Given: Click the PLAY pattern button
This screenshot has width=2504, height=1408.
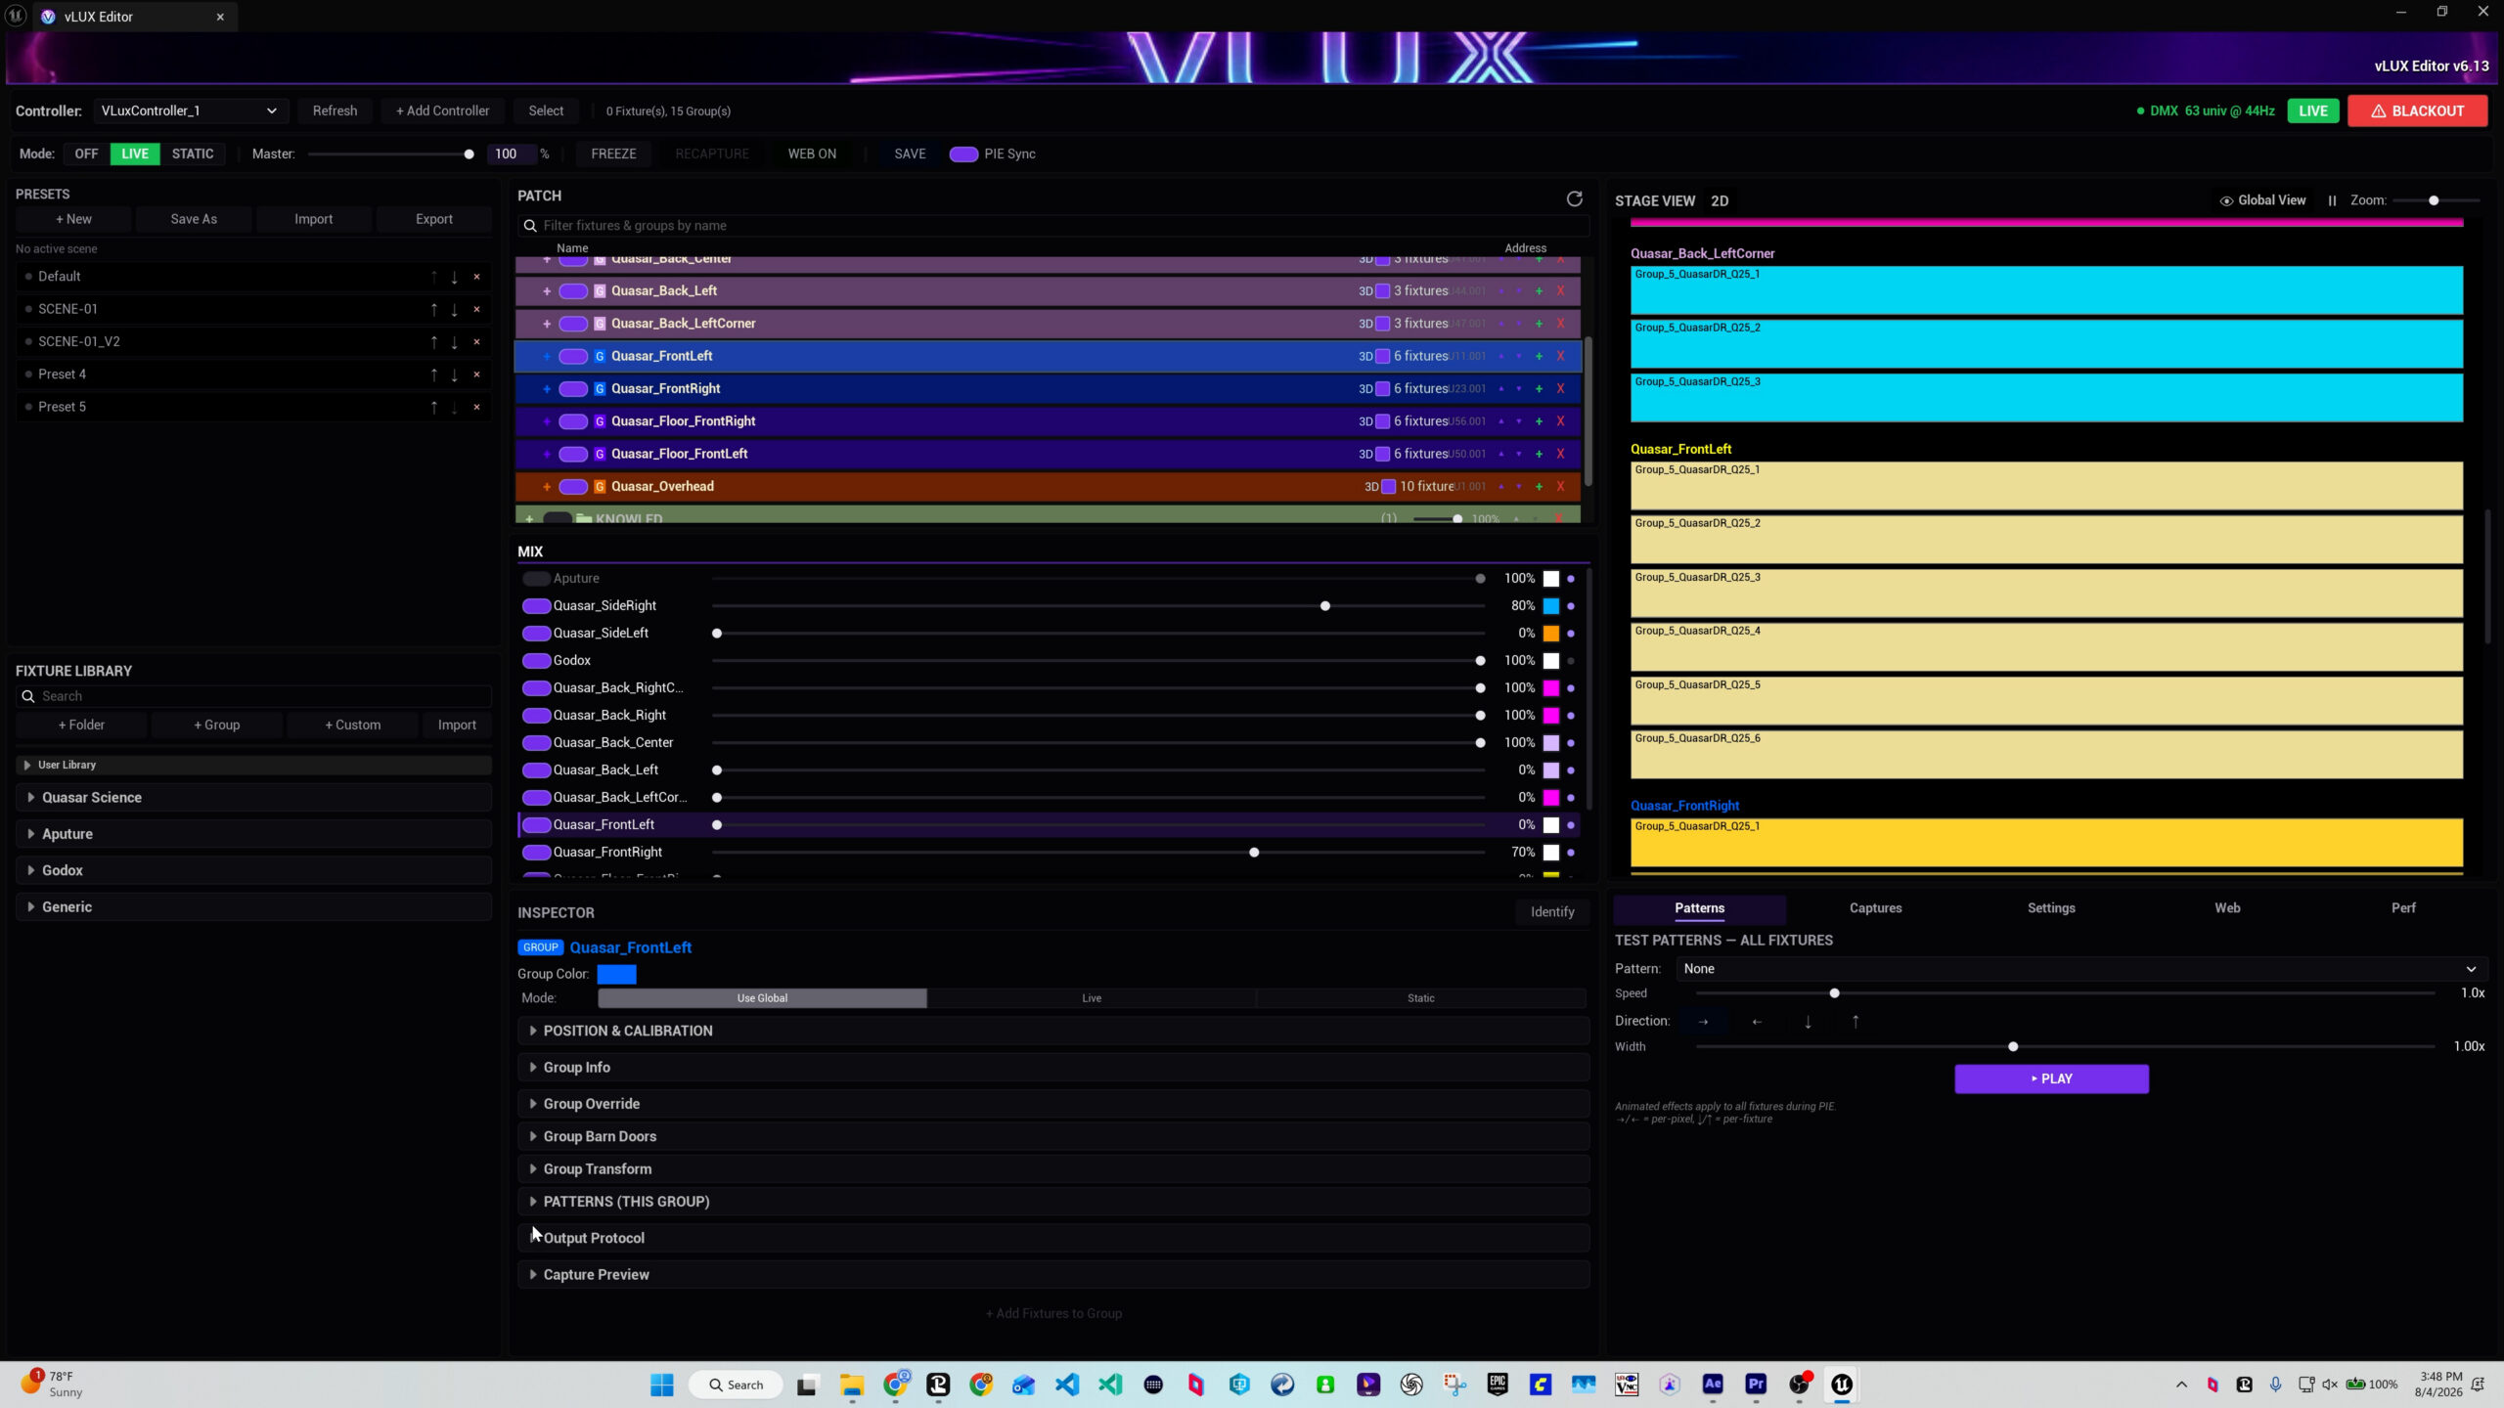Looking at the screenshot, I should (x=2051, y=1078).
